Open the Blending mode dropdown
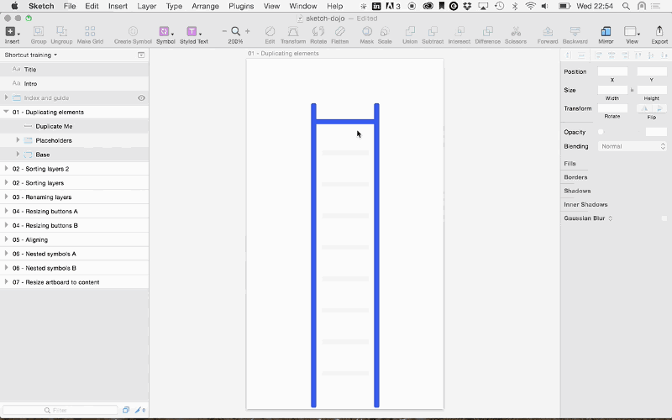The width and height of the screenshot is (672, 420). coord(633,146)
